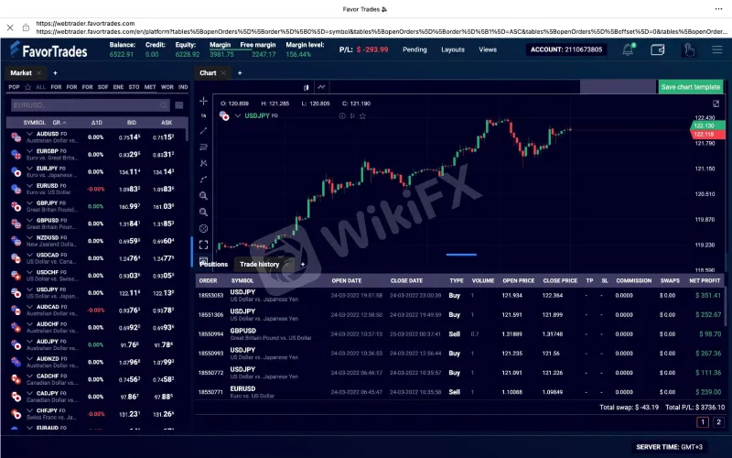732x458 pixels.
Task: Expand the AUDCHF row chevron
Action: coord(29,324)
